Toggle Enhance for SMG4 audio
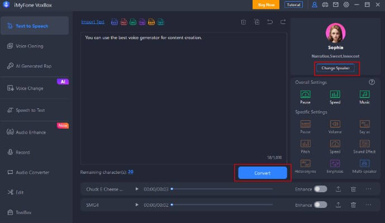 [x=320, y=205]
